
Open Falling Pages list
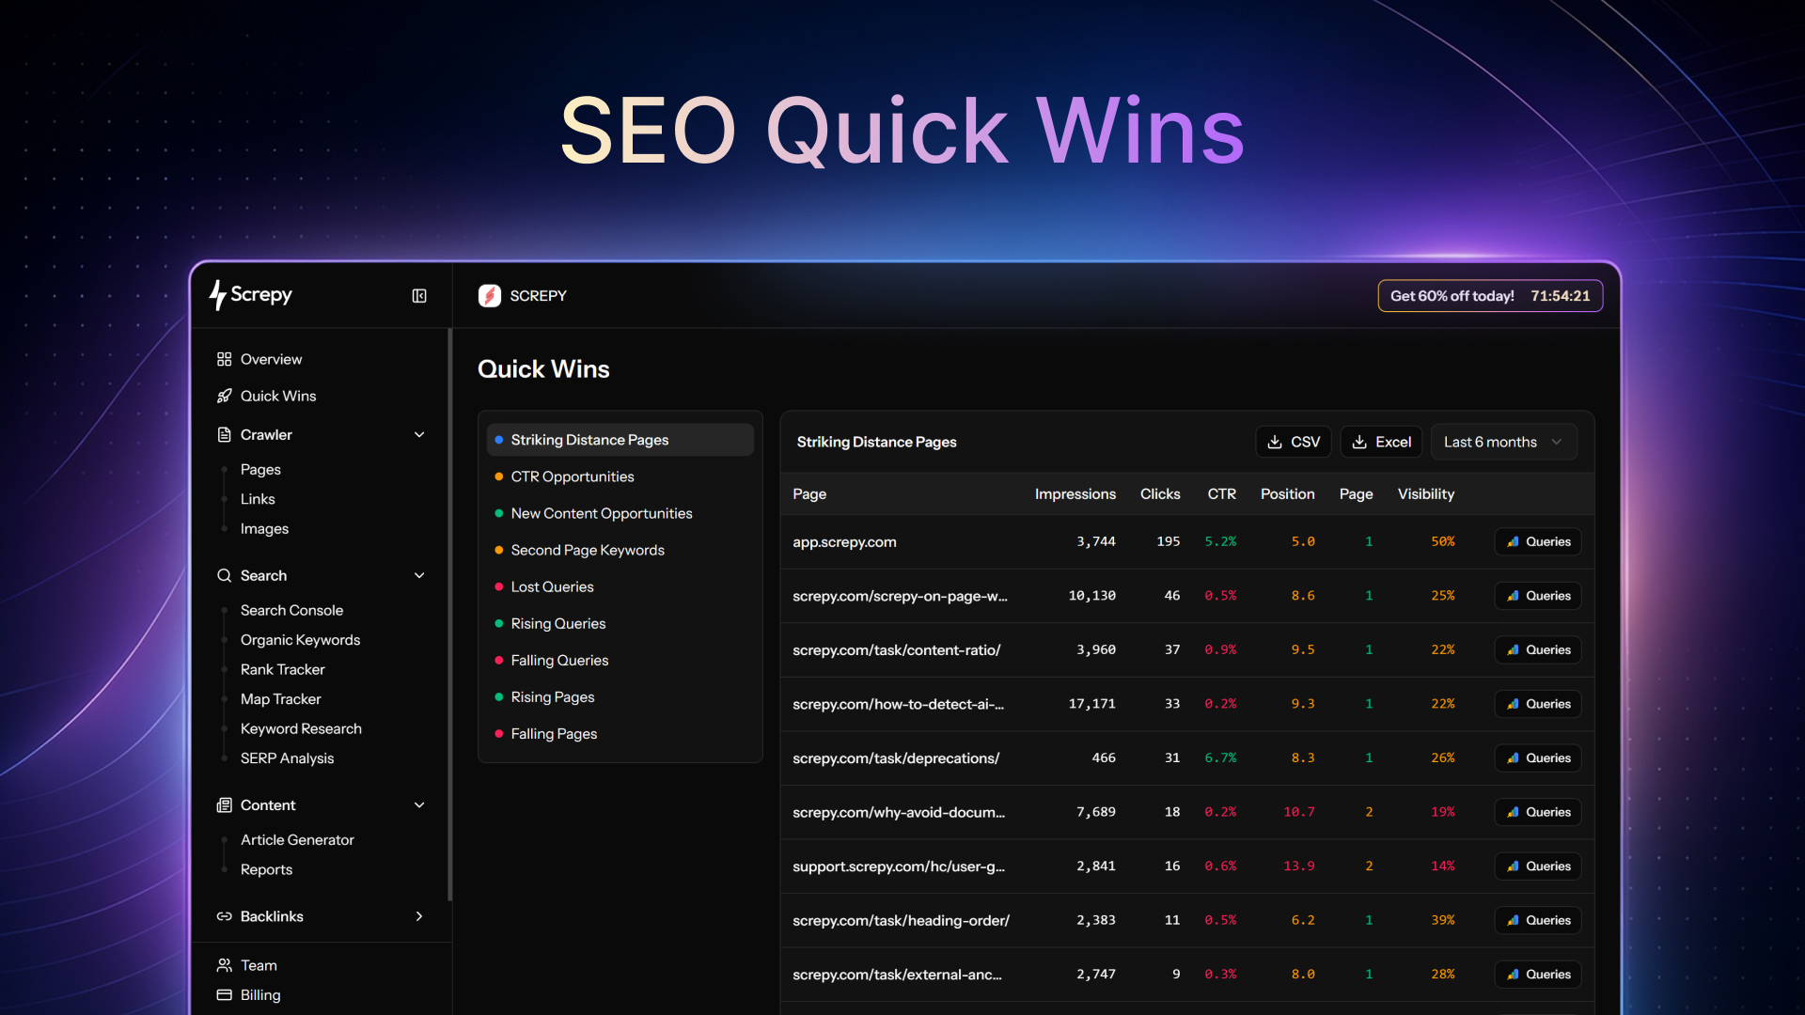[620, 733]
